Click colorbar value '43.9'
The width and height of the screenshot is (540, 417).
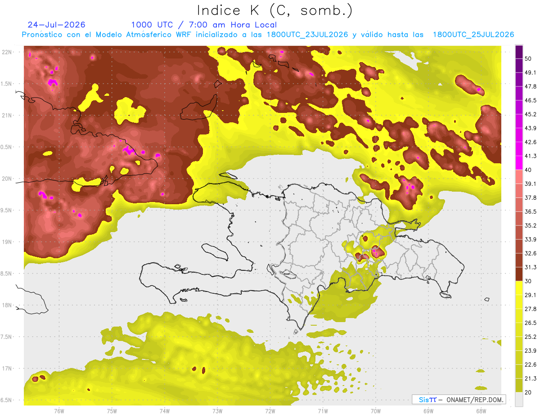tap(531, 128)
